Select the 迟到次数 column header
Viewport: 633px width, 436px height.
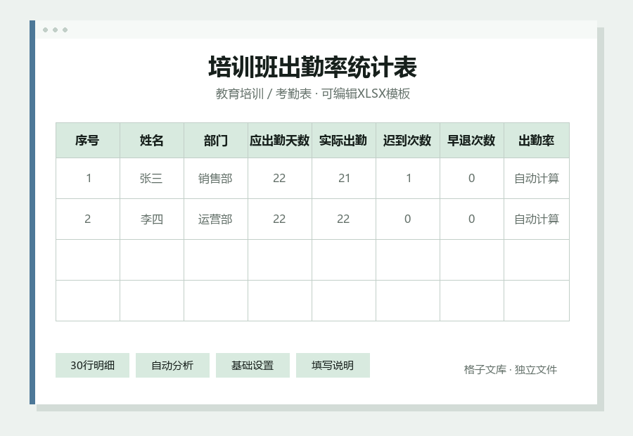click(408, 140)
